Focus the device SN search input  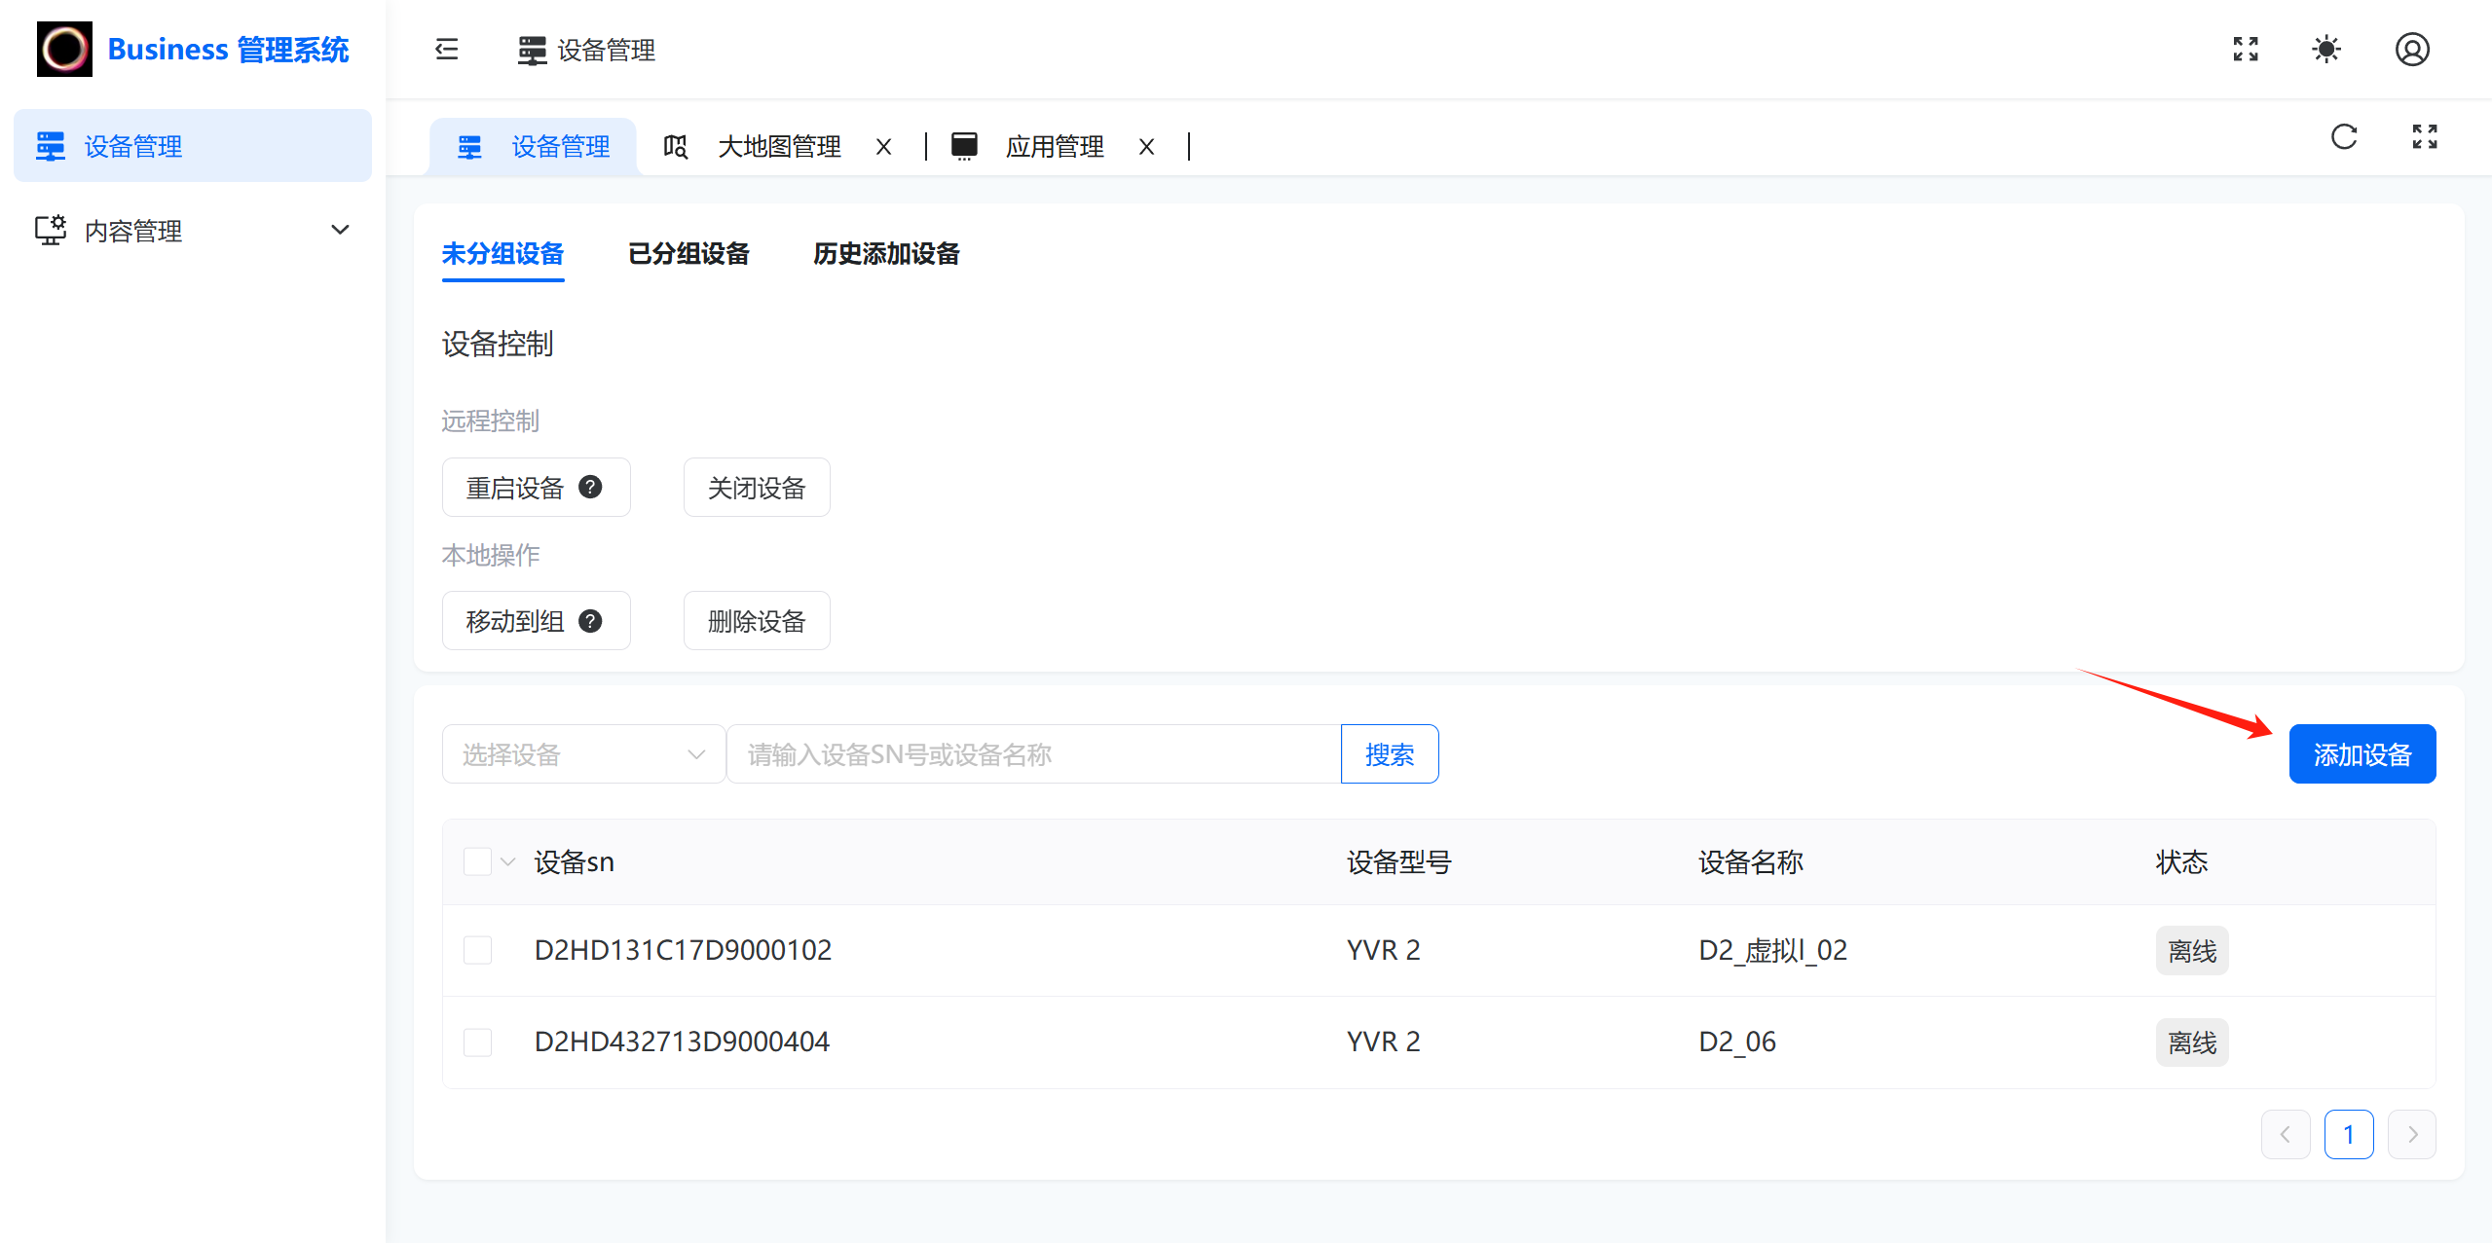pyautogui.click(x=1032, y=754)
